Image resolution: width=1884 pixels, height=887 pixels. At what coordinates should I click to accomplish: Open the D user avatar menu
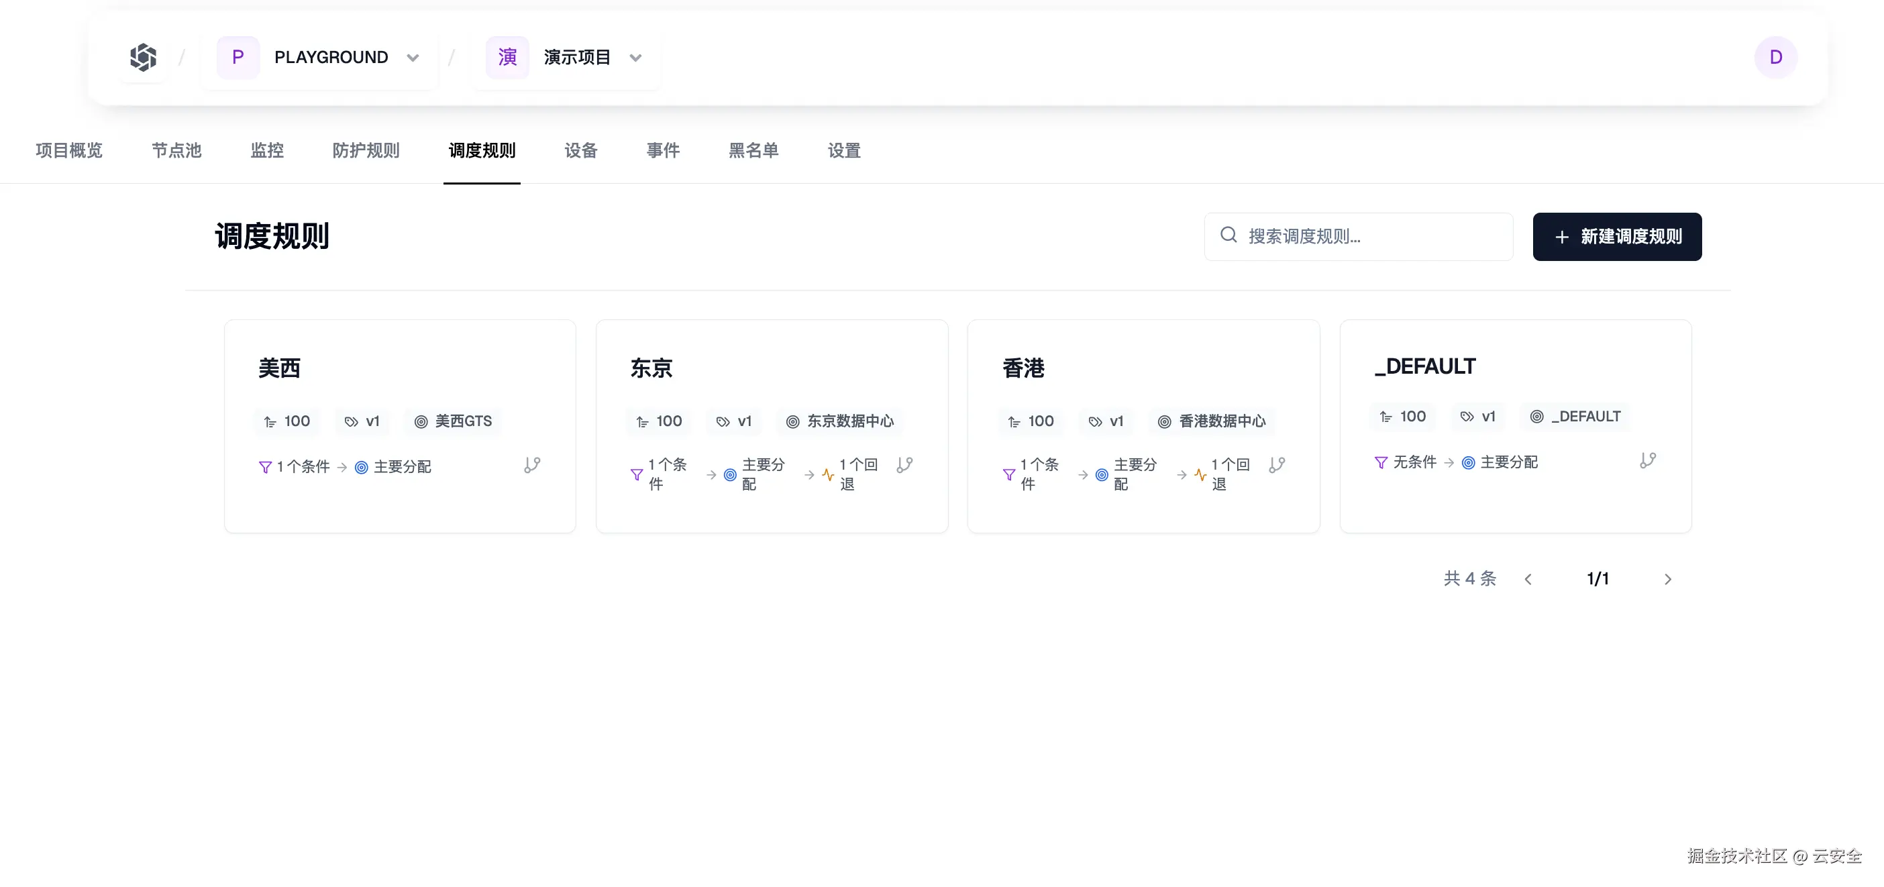pos(1775,57)
